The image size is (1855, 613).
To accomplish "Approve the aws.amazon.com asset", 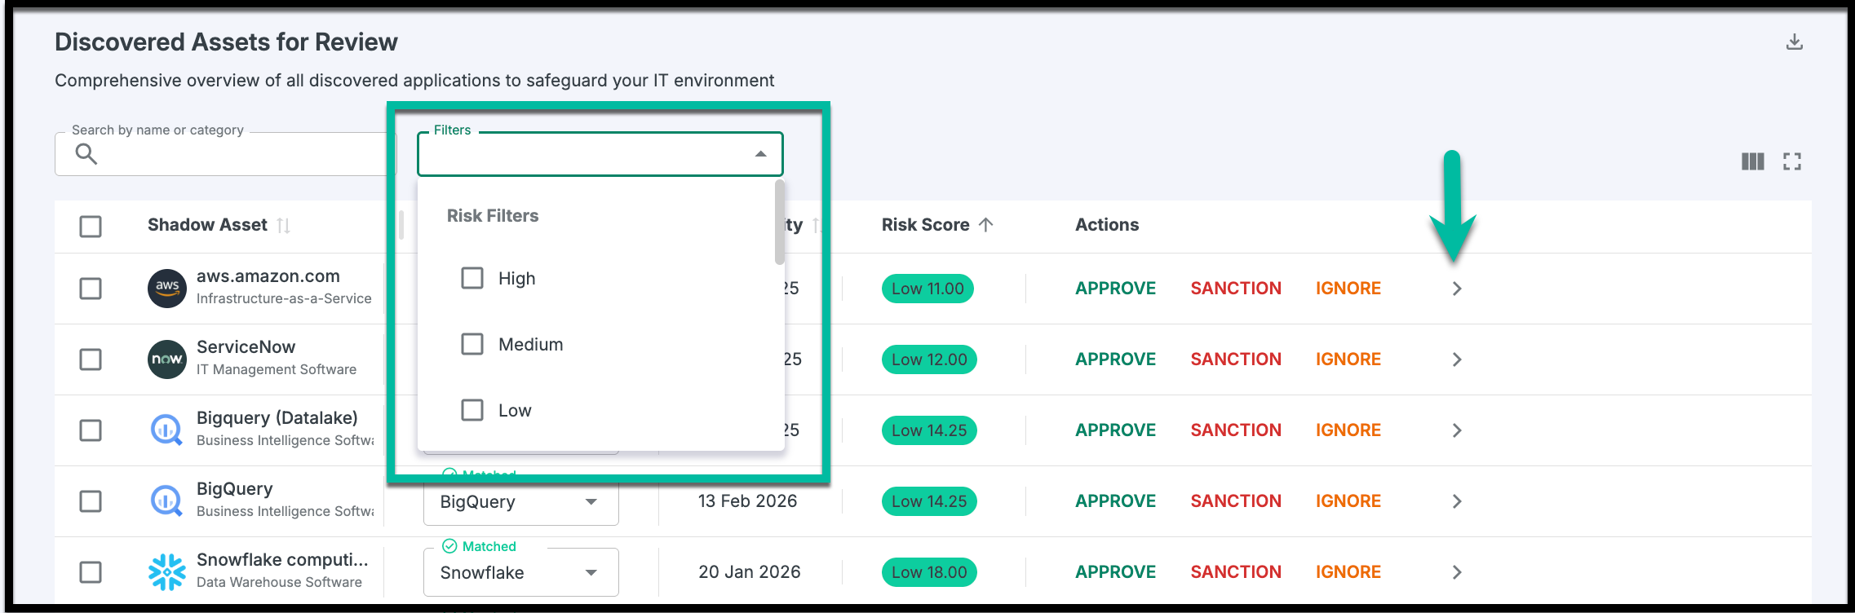I will pos(1115,289).
